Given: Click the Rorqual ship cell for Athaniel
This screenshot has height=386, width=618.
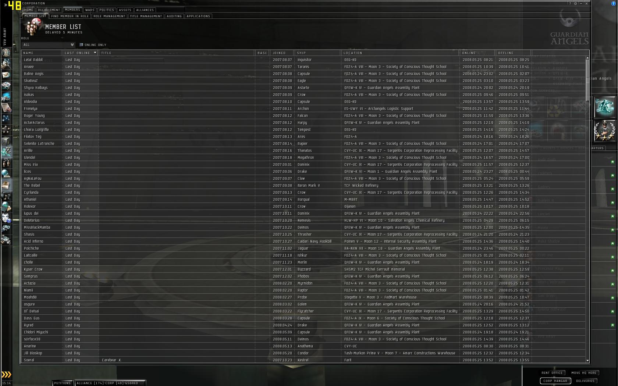Looking at the screenshot, I should click(x=303, y=200).
